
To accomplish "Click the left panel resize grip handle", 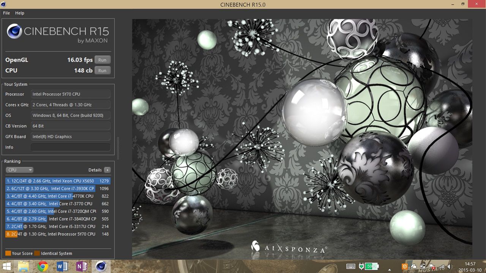I will [x=118, y=149].
